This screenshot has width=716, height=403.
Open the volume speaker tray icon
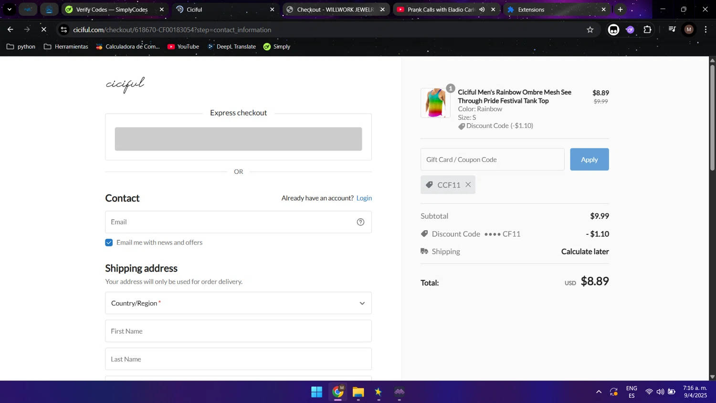[x=660, y=392]
